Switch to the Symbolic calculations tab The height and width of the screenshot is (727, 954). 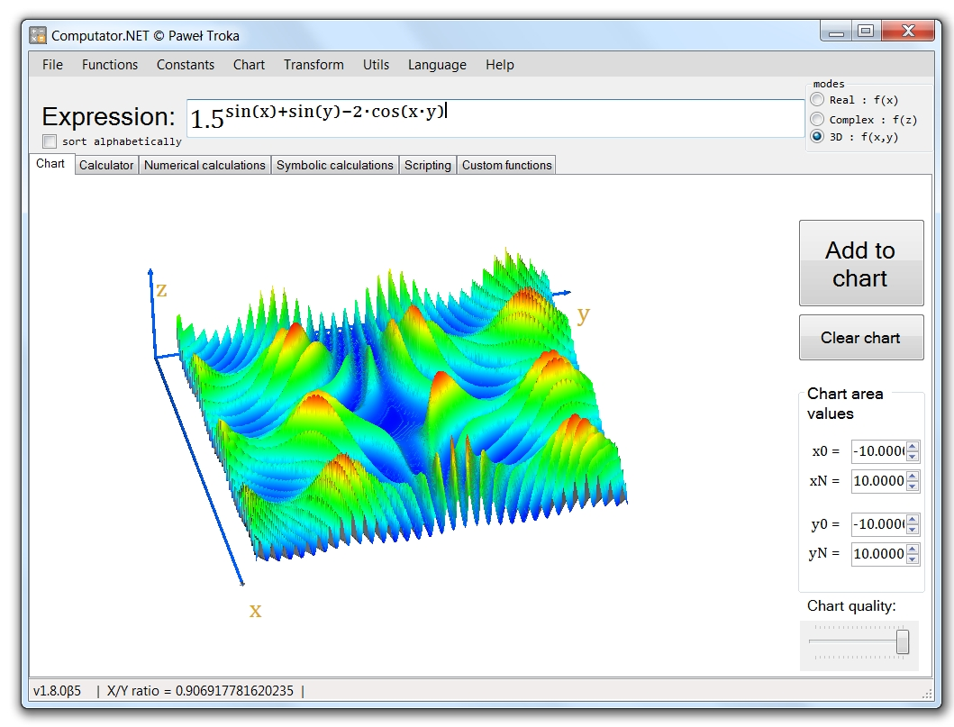[x=334, y=166]
